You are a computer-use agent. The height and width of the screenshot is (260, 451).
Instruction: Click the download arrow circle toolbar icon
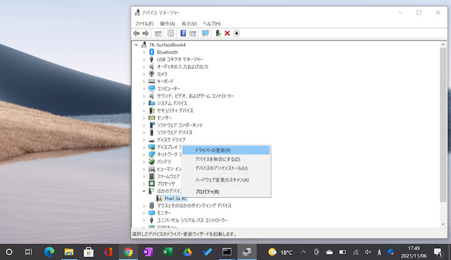(237, 33)
